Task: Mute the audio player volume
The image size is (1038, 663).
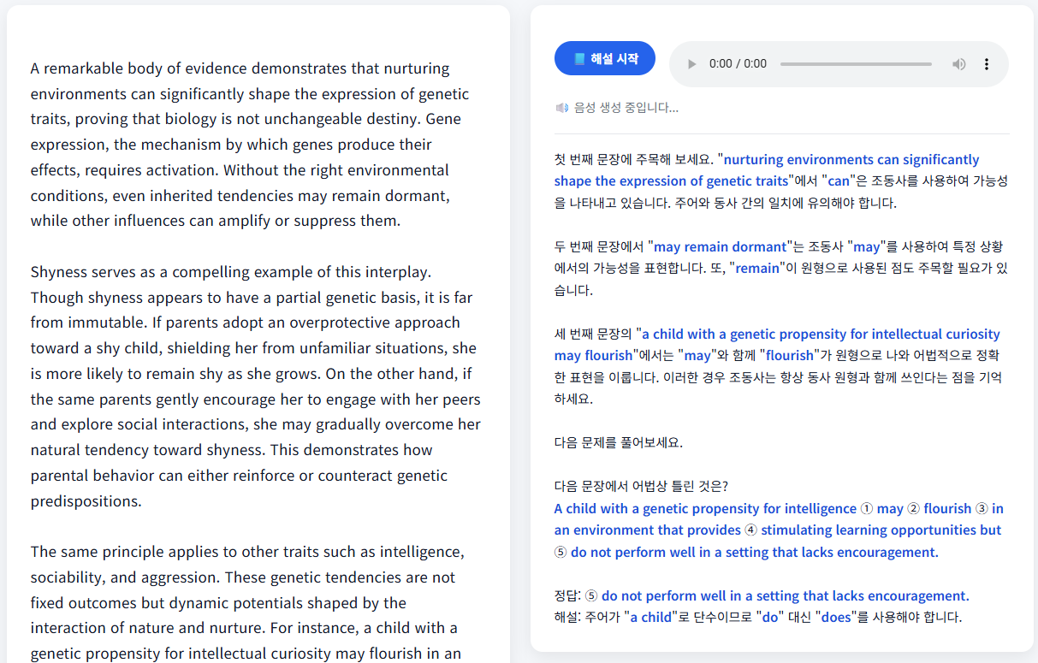Action: coord(959,64)
